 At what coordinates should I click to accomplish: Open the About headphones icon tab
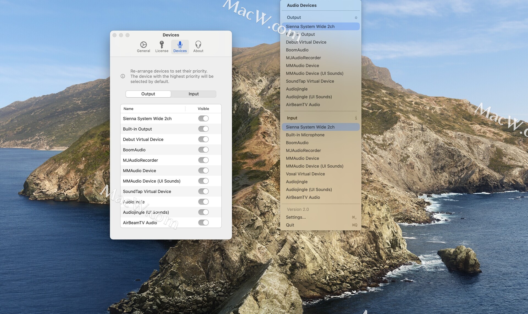198,47
